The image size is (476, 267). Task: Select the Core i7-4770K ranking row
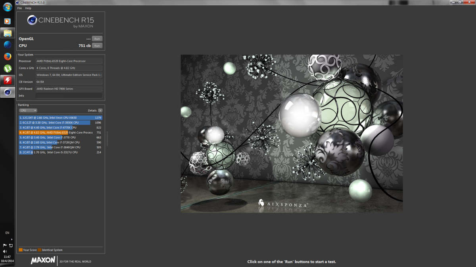[60, 128]
